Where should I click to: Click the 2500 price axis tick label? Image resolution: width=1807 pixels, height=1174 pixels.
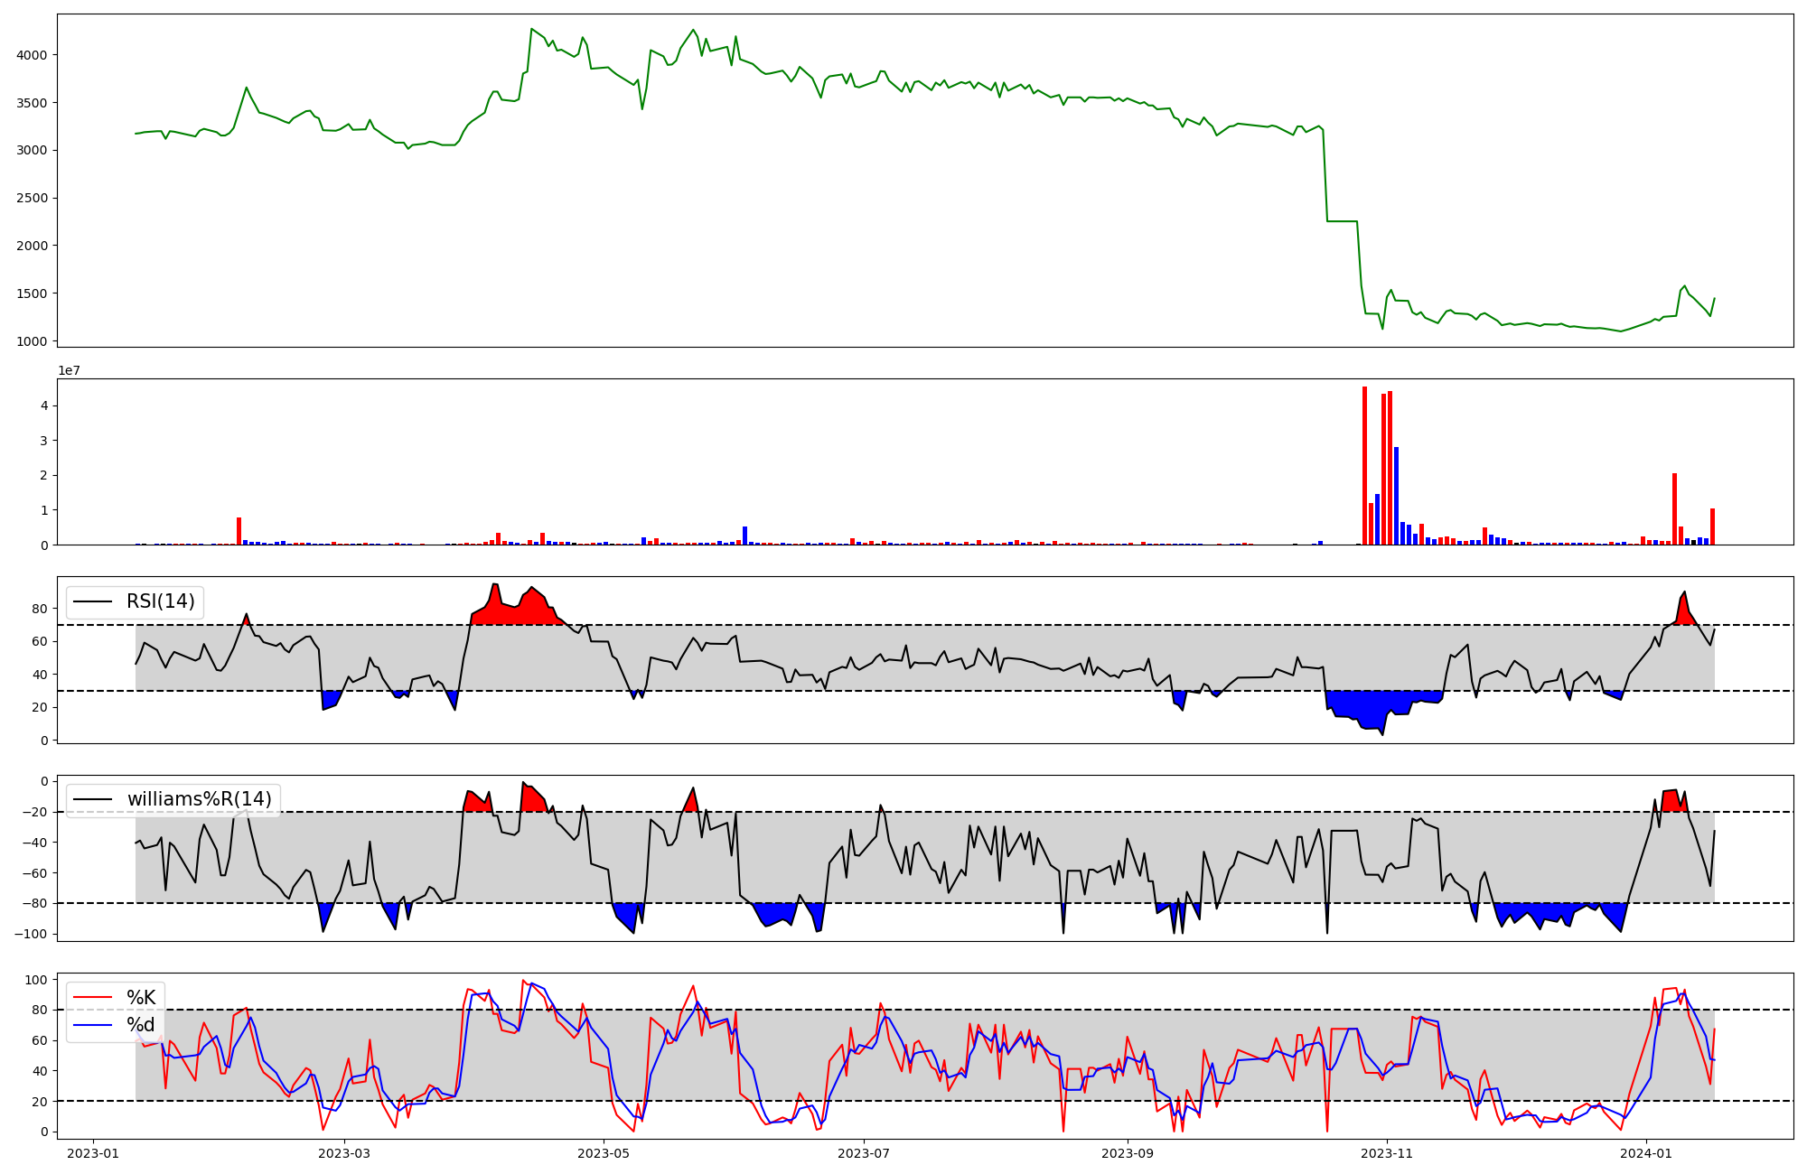33,198
